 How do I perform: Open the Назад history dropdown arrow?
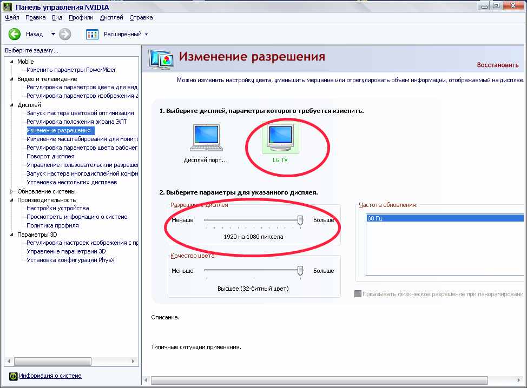pos(53,34)
